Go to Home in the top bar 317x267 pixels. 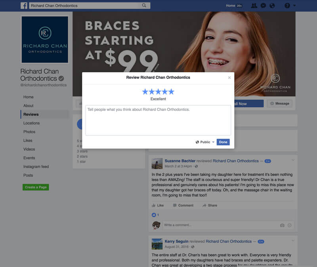point(231,6)
